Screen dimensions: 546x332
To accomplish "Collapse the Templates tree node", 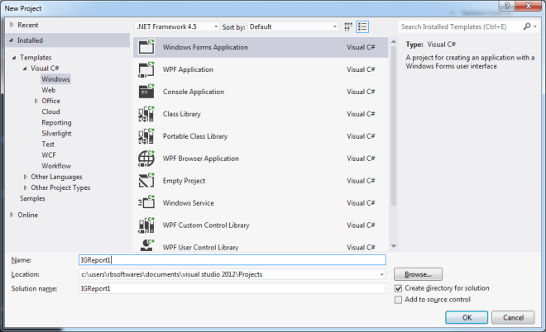I will coord(14,57).
